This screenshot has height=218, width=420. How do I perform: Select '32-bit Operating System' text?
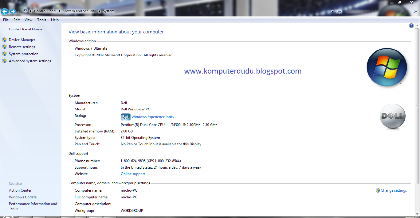pyautogui.click(x=140, y=138)
